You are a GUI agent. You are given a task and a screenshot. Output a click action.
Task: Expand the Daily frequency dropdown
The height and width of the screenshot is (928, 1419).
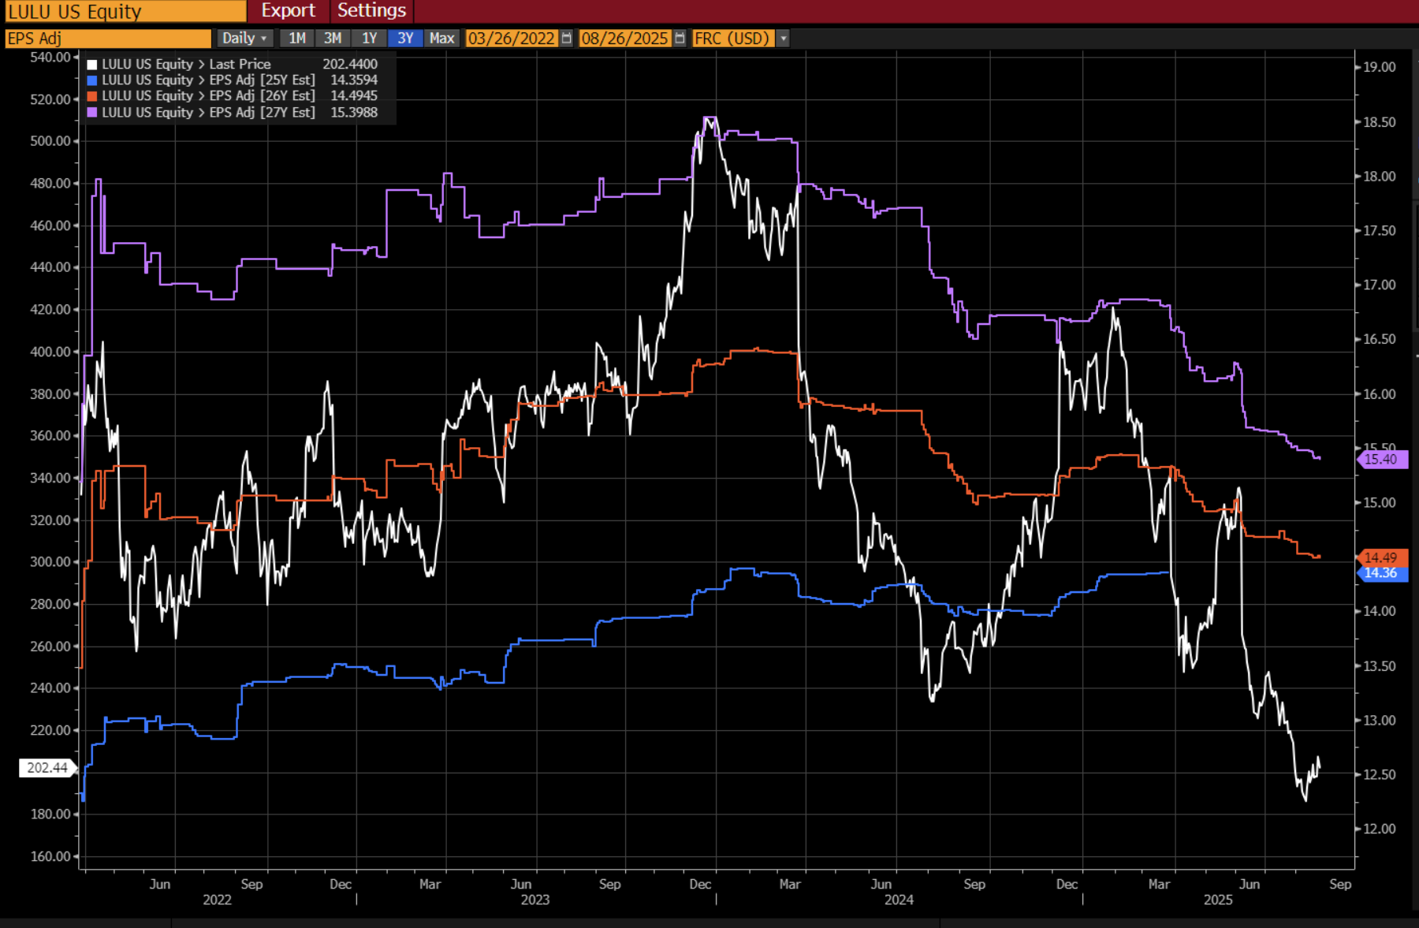point(245,38)
